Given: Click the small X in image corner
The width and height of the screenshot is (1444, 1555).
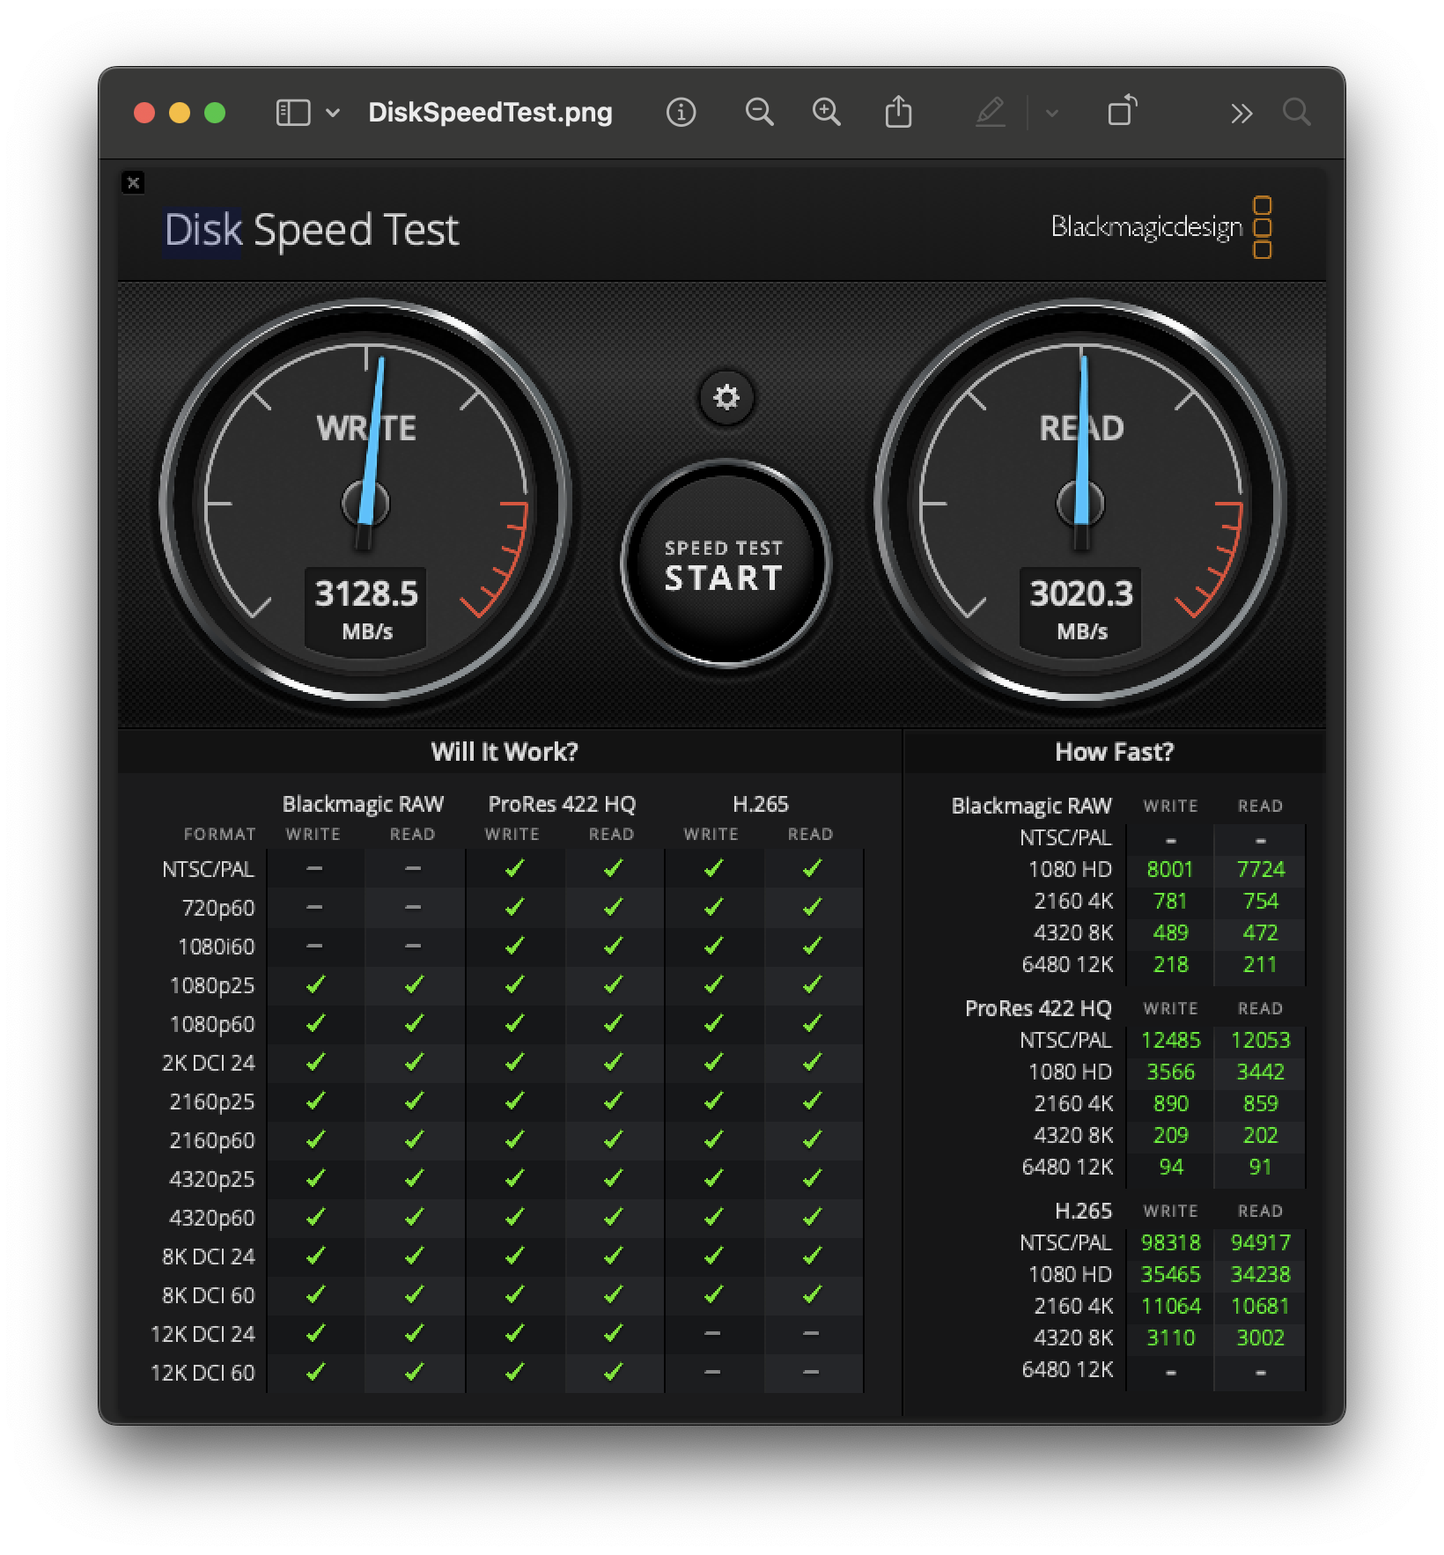Looking at the screenshot, I should click(x=133, y=182).
